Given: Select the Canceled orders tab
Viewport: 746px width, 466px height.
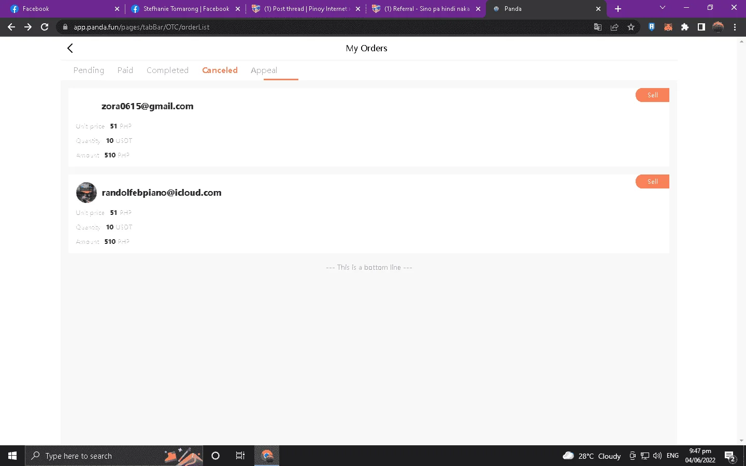Looking at the screenshot, I should coord(220,70).
